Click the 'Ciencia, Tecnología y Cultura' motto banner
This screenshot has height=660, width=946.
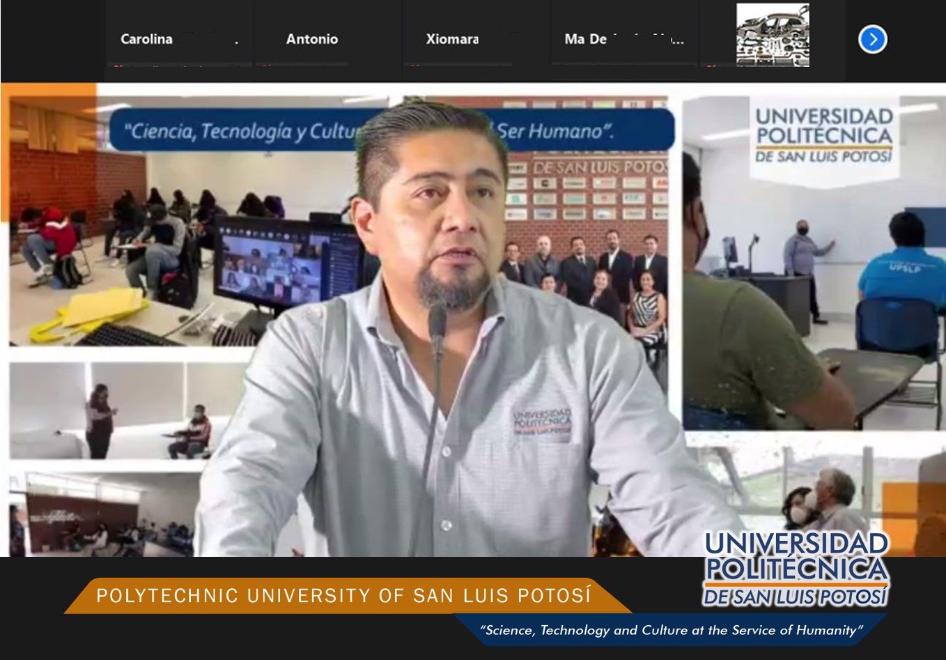click(391, 130)
